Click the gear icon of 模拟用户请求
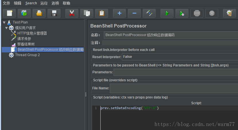 pos(11,28)
